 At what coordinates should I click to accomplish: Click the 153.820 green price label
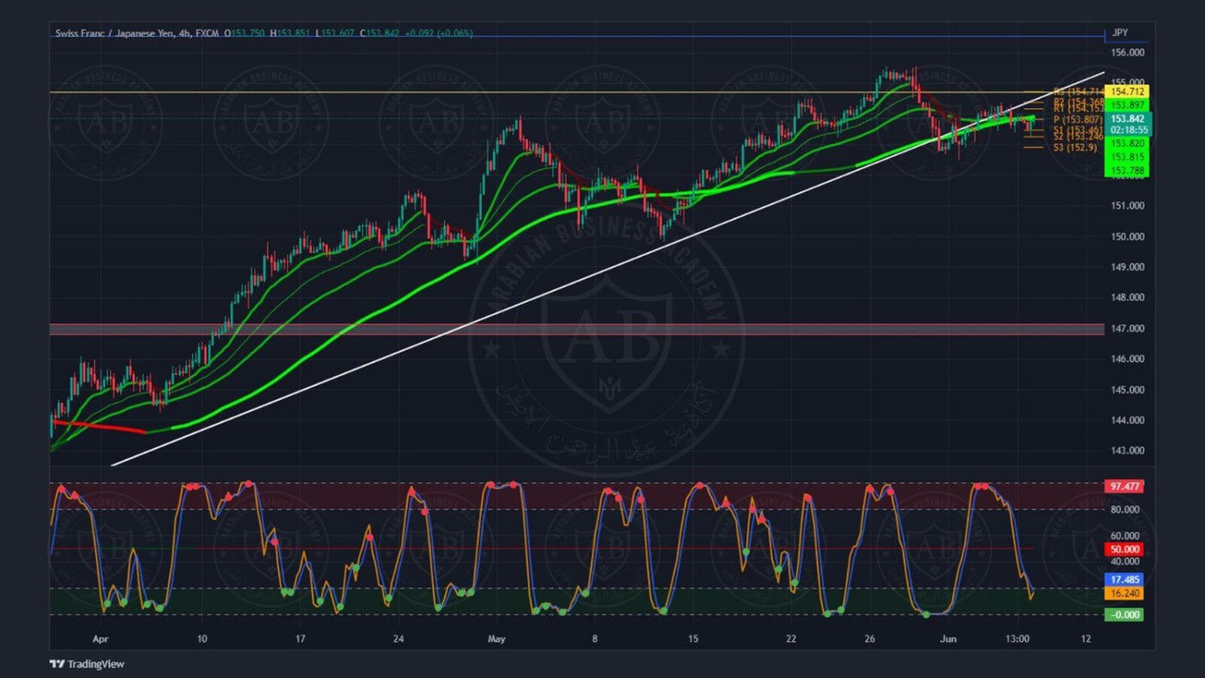click(x=1127, y=144)
